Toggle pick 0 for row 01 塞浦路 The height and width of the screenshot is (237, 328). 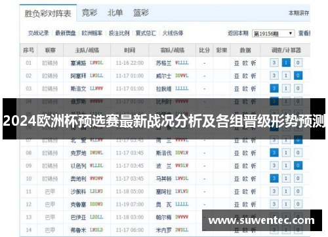pyautogui.click(x=298, y=63)
